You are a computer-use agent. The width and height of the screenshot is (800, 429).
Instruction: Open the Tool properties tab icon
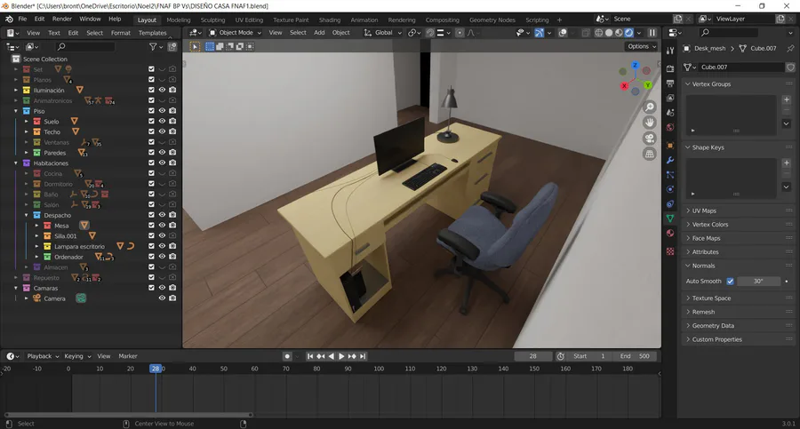[670, 51]
